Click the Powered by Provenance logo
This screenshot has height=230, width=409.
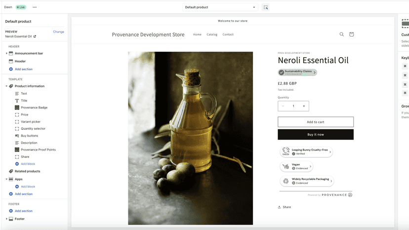pyautogui.click(x=330, y=195)
